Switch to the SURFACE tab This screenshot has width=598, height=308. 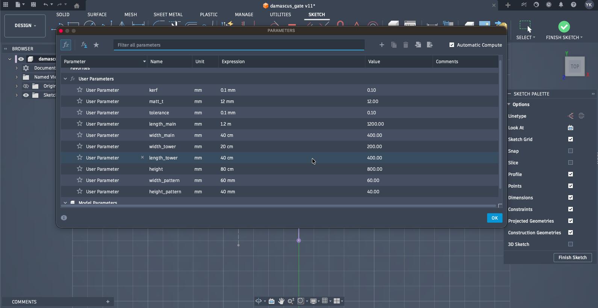click(x=97, y=14)
